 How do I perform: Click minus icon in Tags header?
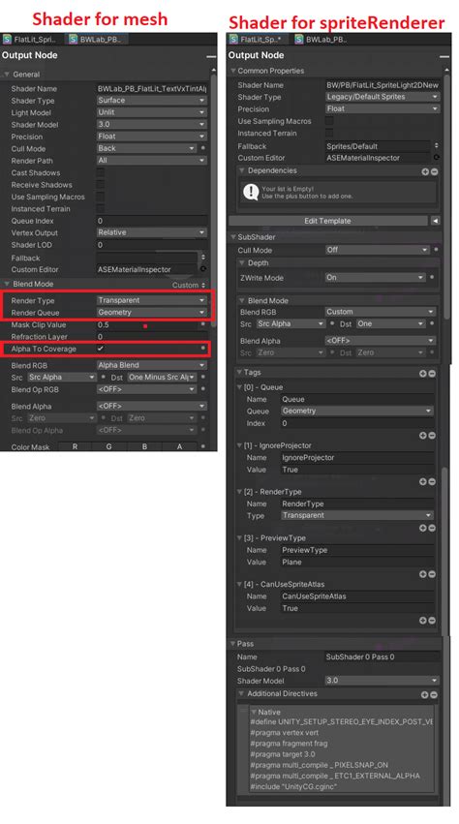click(432, 373)
